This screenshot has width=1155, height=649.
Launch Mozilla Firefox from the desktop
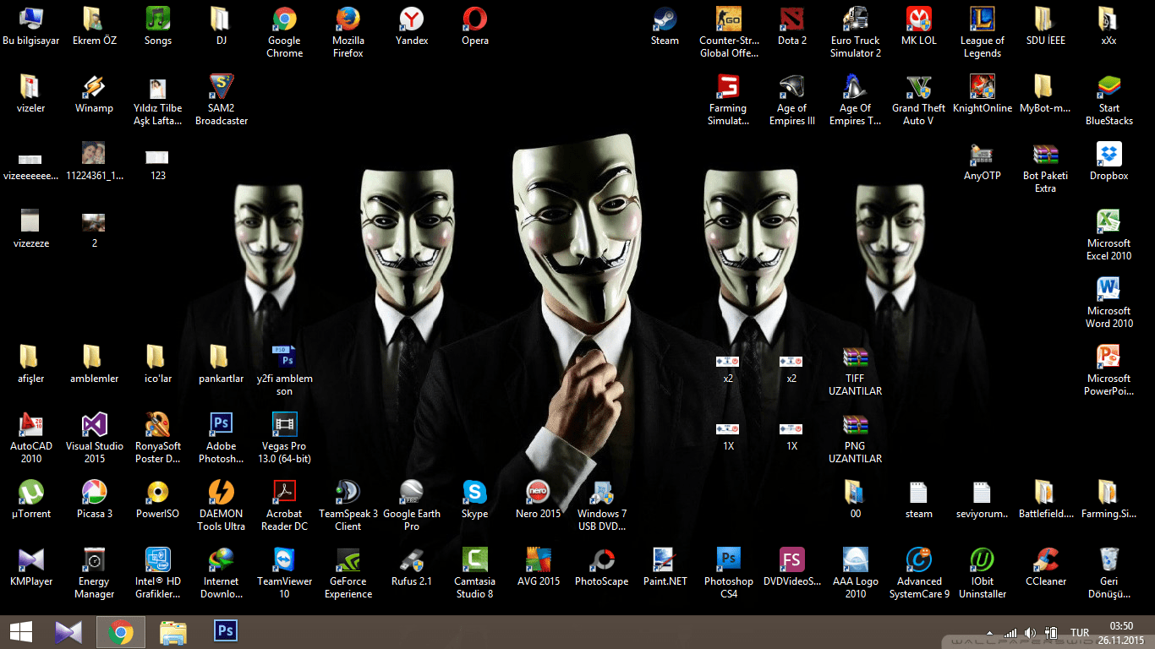348,32
